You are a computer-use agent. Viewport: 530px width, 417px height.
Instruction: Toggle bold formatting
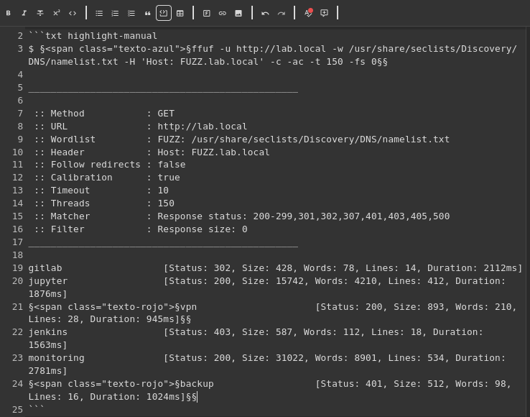coord(9,13)
